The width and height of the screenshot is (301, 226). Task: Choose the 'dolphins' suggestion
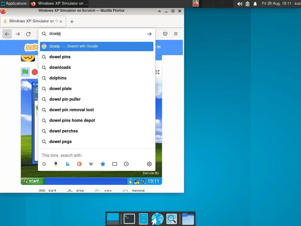96,78
